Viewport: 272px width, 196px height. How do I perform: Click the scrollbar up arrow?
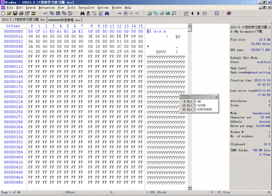pyautogui.click(x=189, y=26)
